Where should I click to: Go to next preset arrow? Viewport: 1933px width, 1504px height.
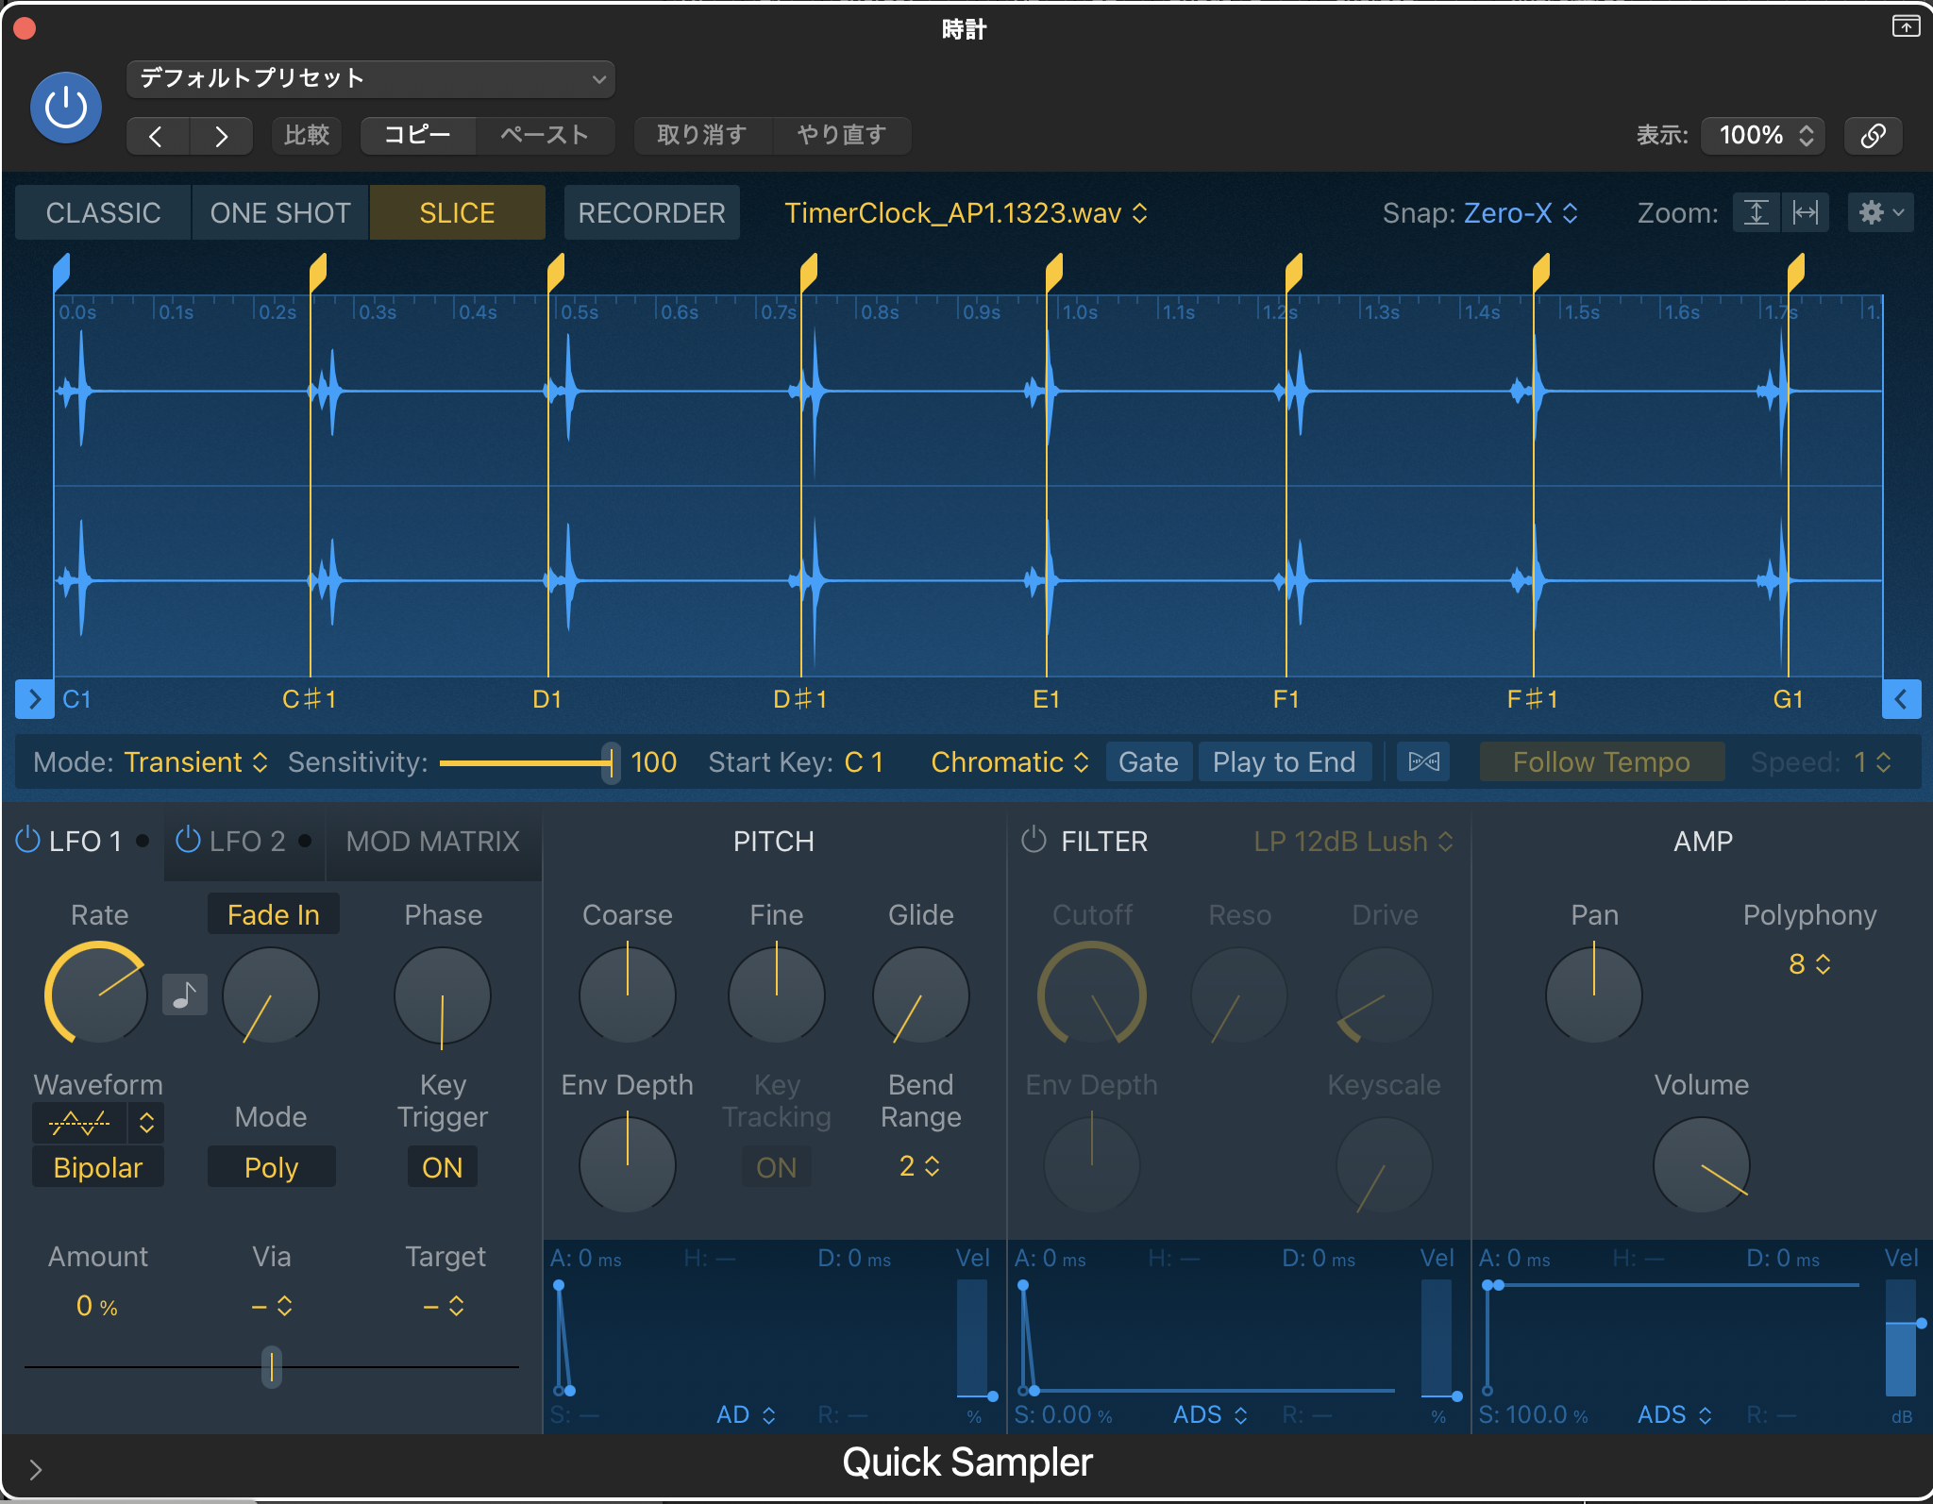pyautogui.click(x=221, y=136)
